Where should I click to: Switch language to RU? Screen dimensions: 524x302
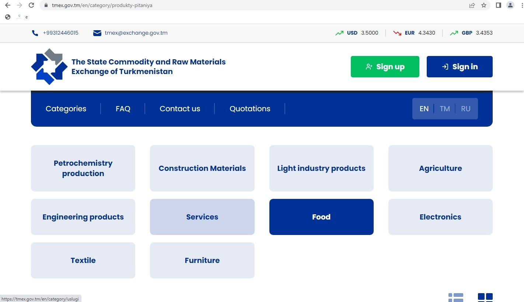pos(465,109)
